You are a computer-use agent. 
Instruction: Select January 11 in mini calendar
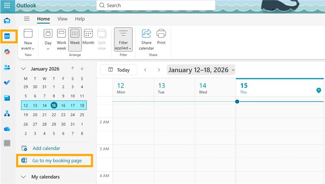pyautogui.click(x=82, y=96)
